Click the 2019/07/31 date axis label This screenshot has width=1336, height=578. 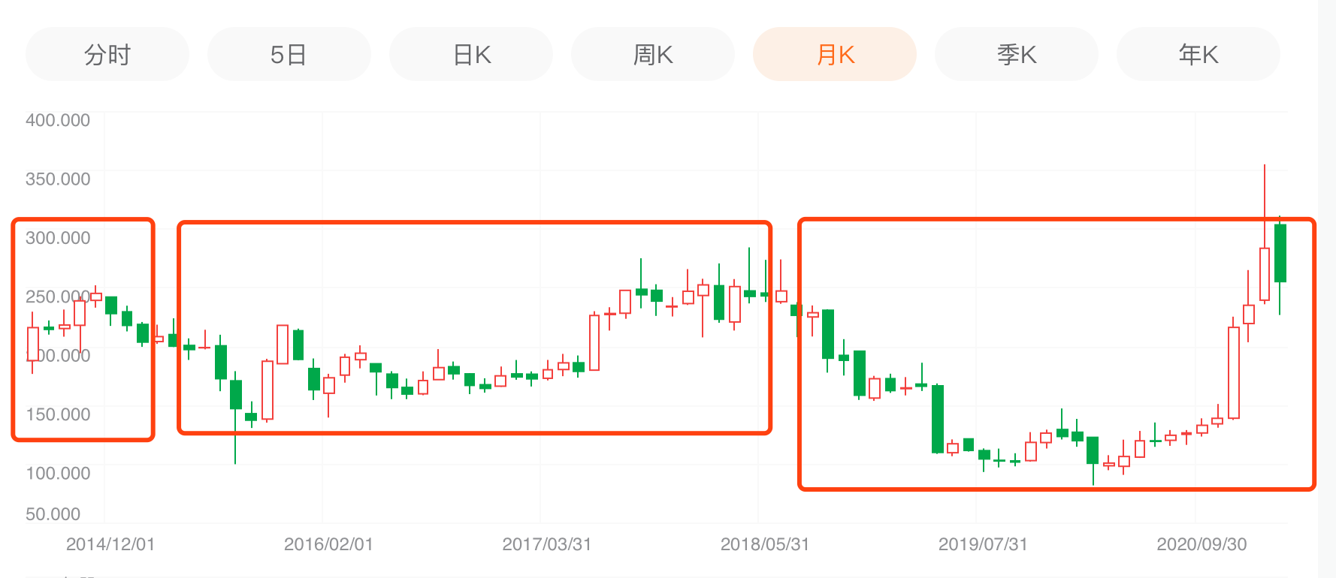point(983,544)
